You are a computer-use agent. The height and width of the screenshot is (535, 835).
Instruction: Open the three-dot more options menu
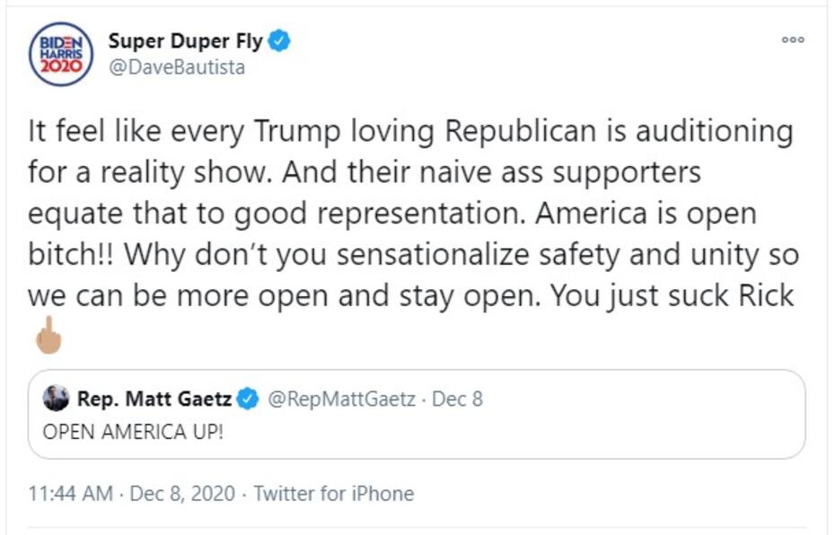coord(793,40)
